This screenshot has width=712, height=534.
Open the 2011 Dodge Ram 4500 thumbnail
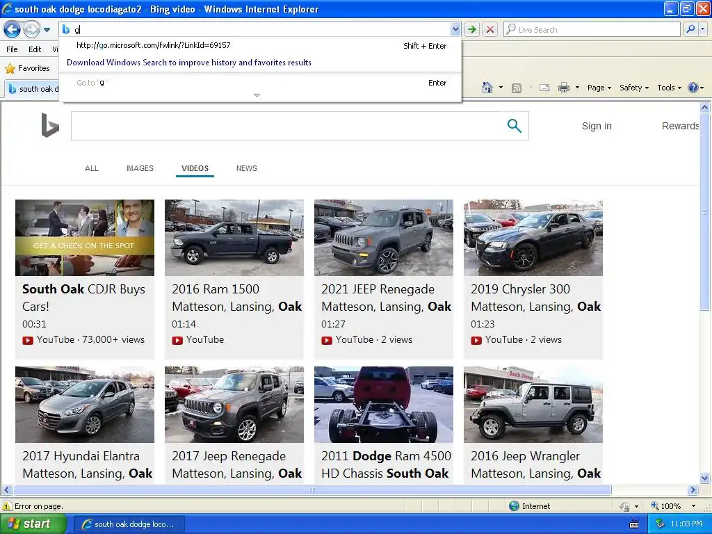(384, 405)
